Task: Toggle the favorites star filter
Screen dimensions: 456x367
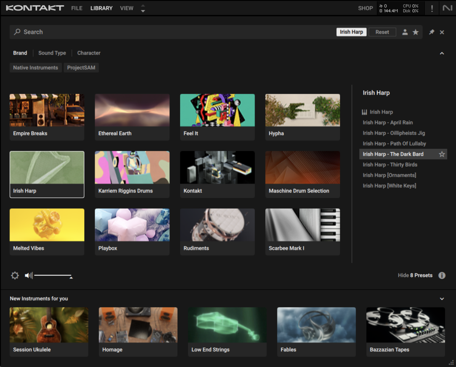Action: pos(416,32)
